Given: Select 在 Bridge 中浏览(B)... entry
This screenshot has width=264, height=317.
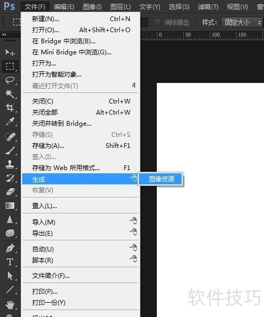Looking at the screenshot, I should coord(80,41).
